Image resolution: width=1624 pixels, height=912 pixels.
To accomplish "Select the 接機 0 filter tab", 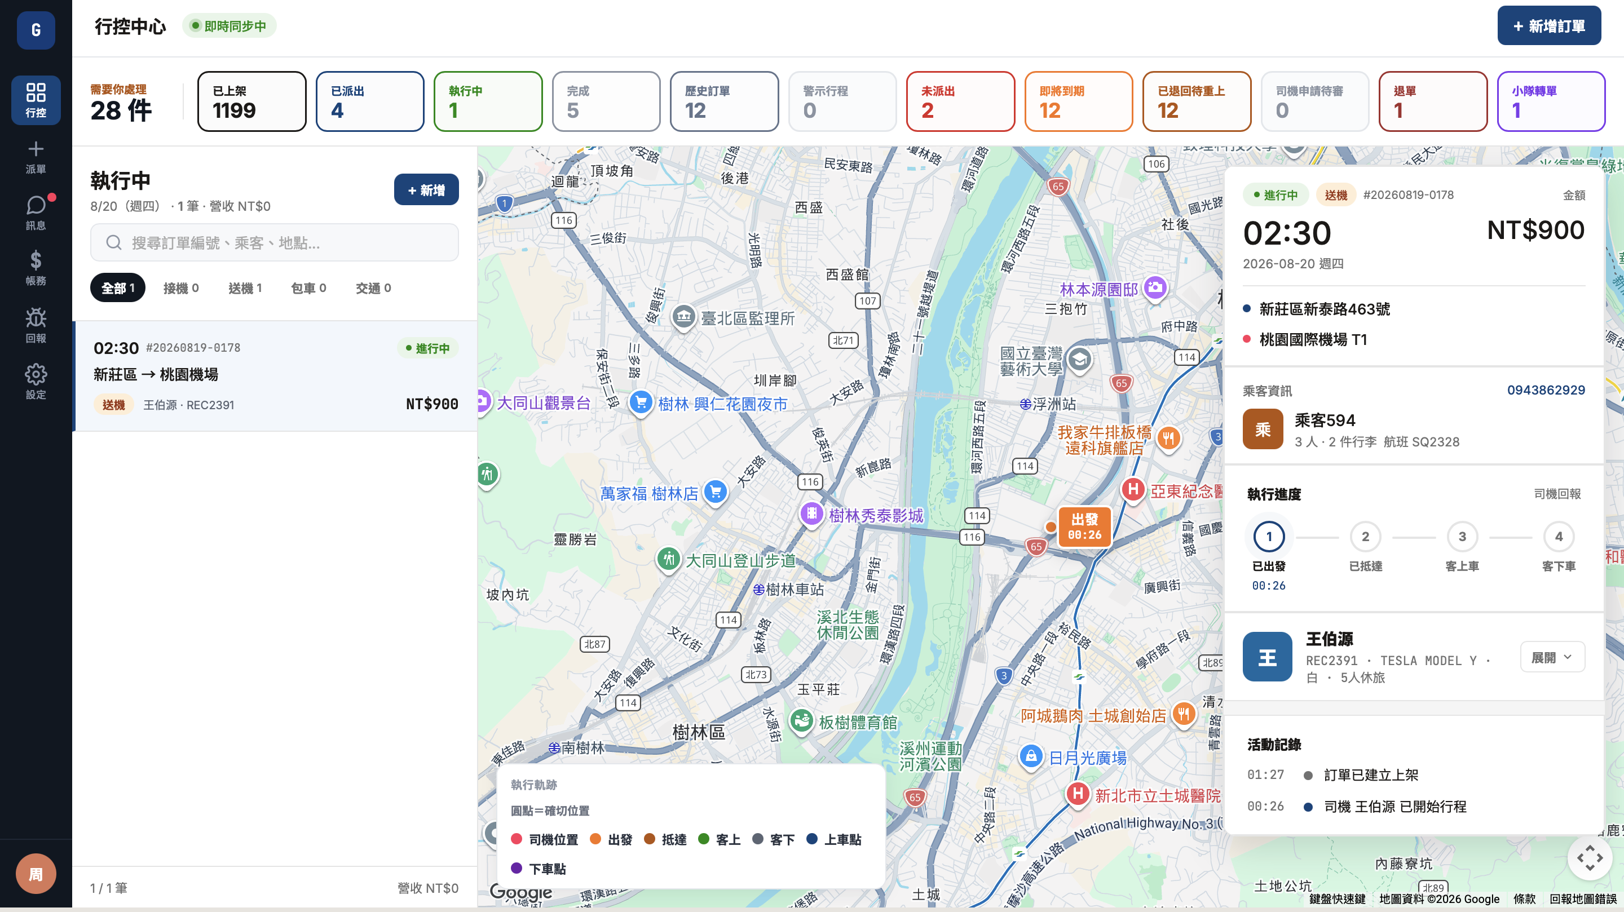I will tap(181, 288).
